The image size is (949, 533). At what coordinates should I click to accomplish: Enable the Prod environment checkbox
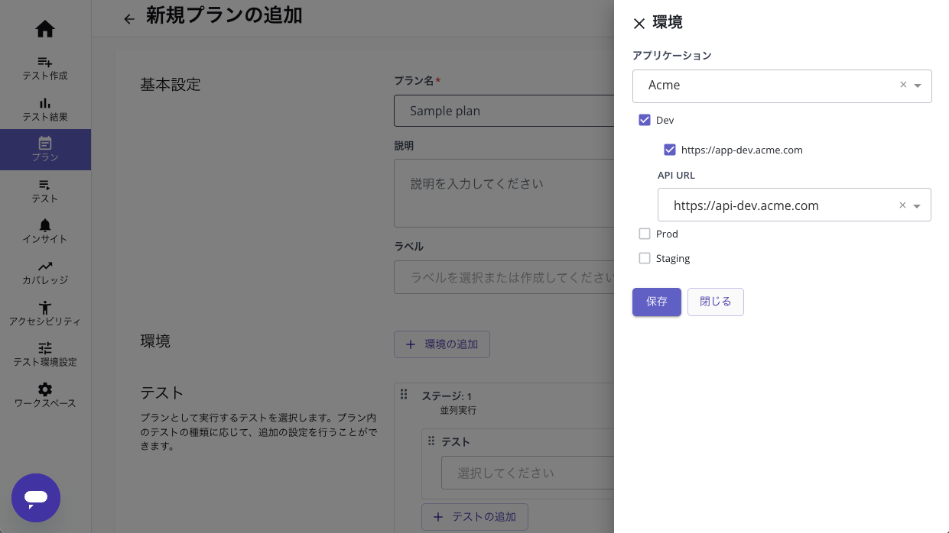pos(645,234)
